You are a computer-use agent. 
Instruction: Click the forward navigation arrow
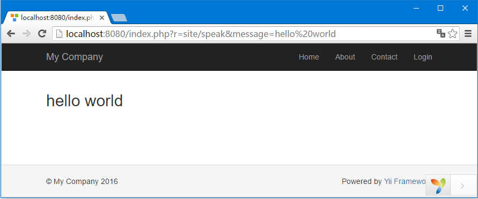click(x=27, y=33)
